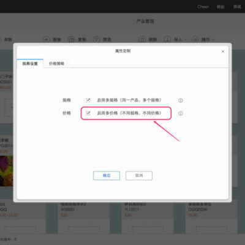Open 商城 in the top bar
The image size is (245, 245).
[237, 7]
